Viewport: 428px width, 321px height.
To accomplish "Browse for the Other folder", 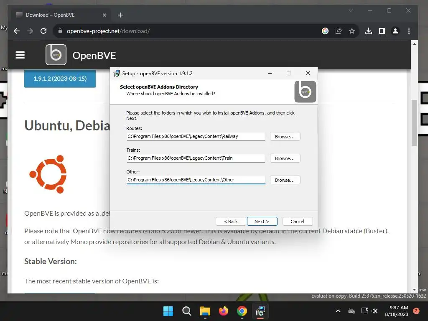I will pos(285,180).
